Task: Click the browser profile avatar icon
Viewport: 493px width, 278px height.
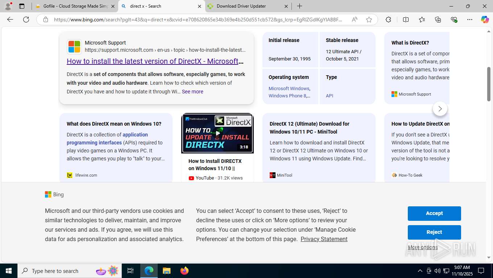Action: (x=8, y=6)
